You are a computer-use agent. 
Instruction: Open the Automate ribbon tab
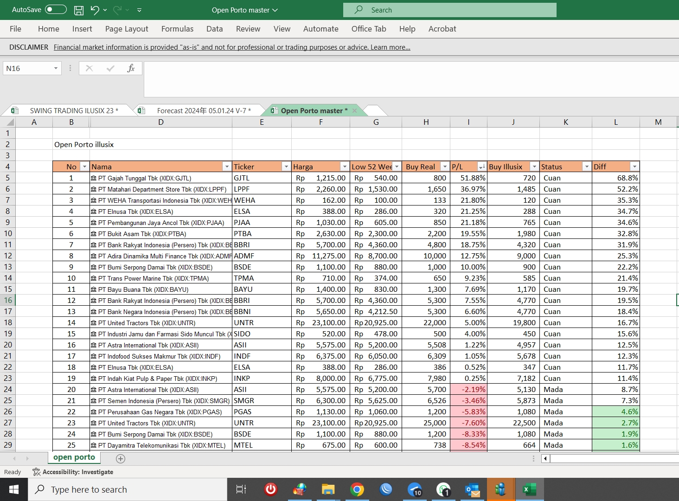pos(321,29)
